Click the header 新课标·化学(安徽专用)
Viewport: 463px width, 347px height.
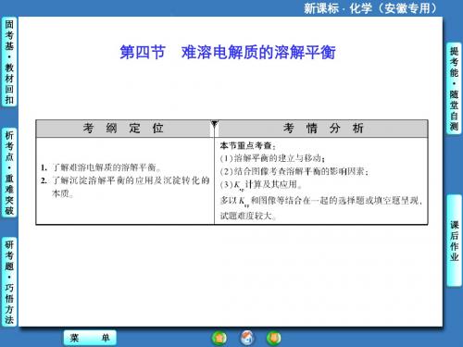point(369,8)
